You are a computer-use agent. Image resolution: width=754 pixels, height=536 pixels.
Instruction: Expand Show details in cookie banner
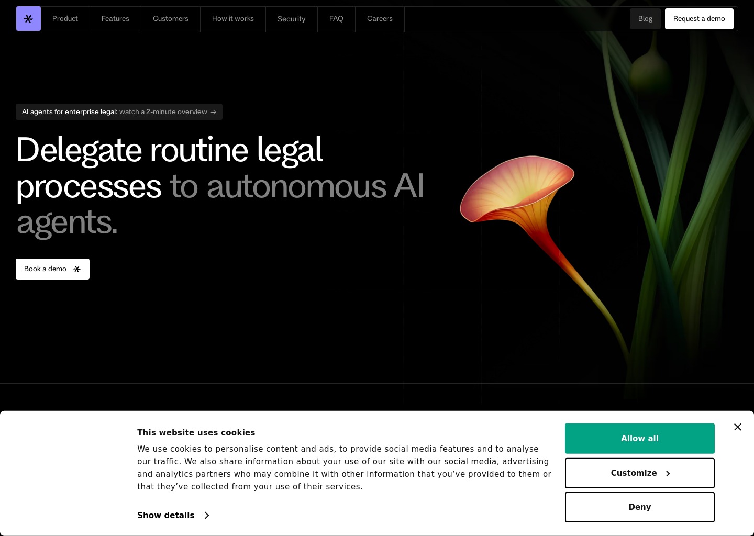click(x=173, y=516)
